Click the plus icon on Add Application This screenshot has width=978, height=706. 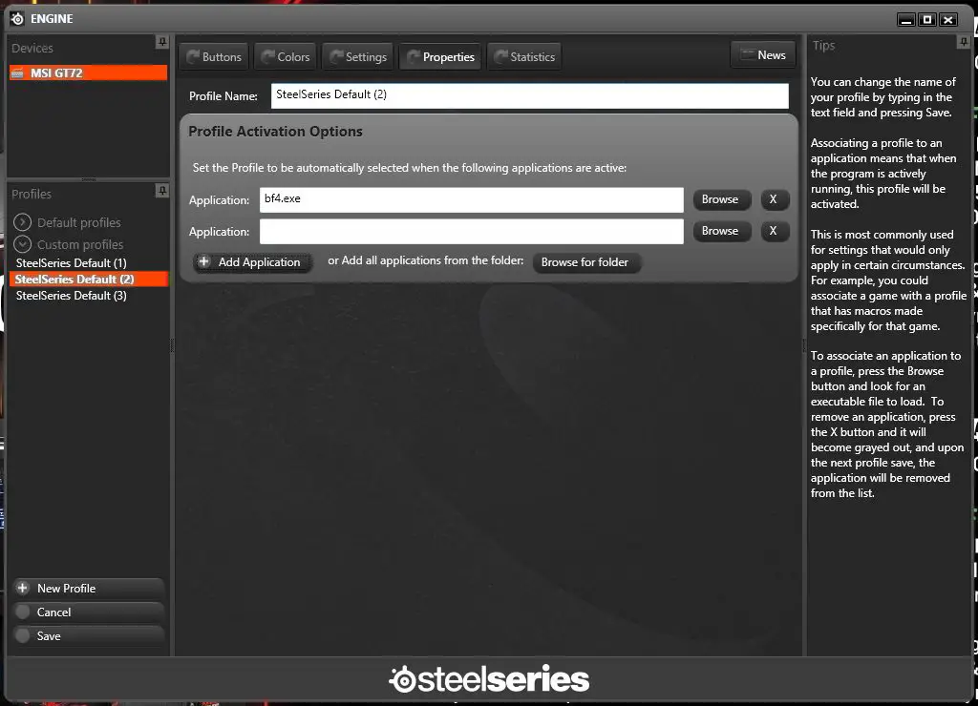click(204, 261)
